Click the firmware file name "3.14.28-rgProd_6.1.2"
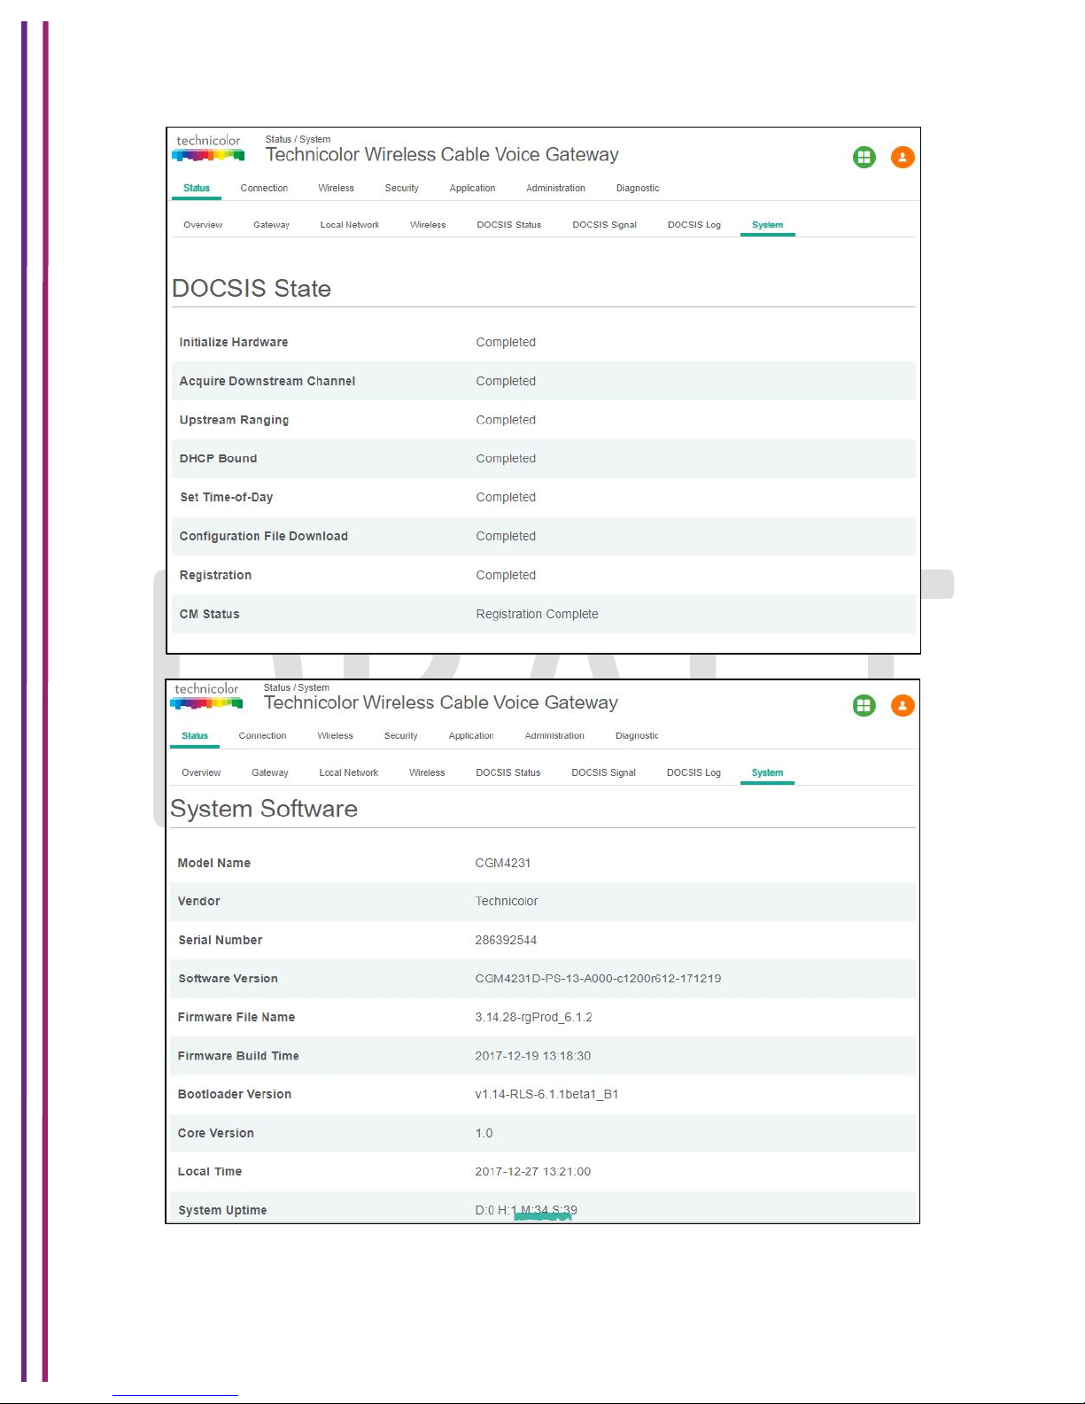 tap(533, 1018)
